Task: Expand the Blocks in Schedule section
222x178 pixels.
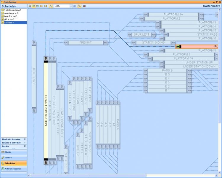Action: tap(25, 139)
